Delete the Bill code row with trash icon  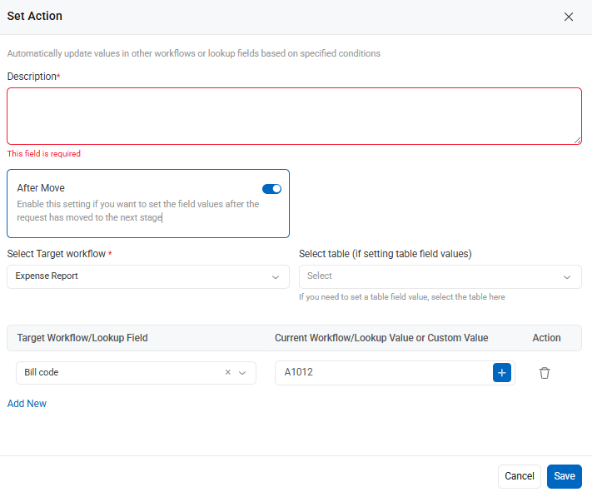[544, 373]
